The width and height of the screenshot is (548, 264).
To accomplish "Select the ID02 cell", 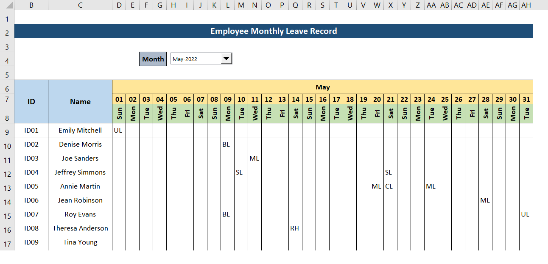I will 31,144.
